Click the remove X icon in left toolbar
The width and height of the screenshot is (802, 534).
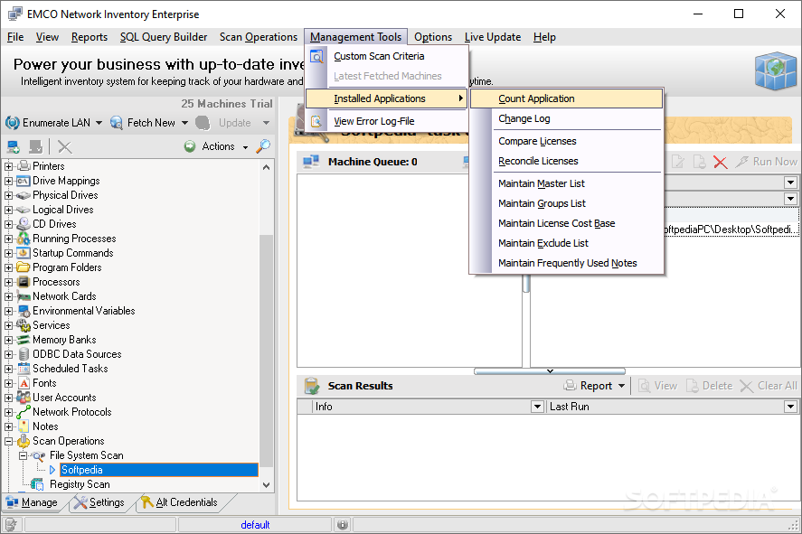coord(64,147)
